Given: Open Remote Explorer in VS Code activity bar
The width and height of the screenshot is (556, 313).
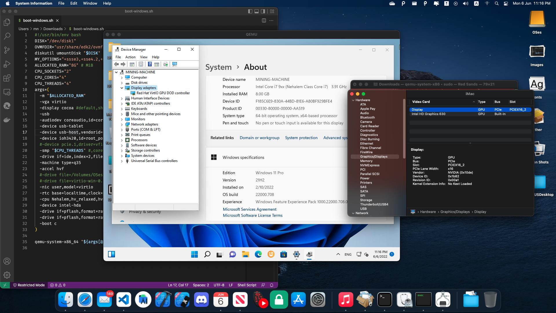Looking at the screenshot, I should click(7, 92).
